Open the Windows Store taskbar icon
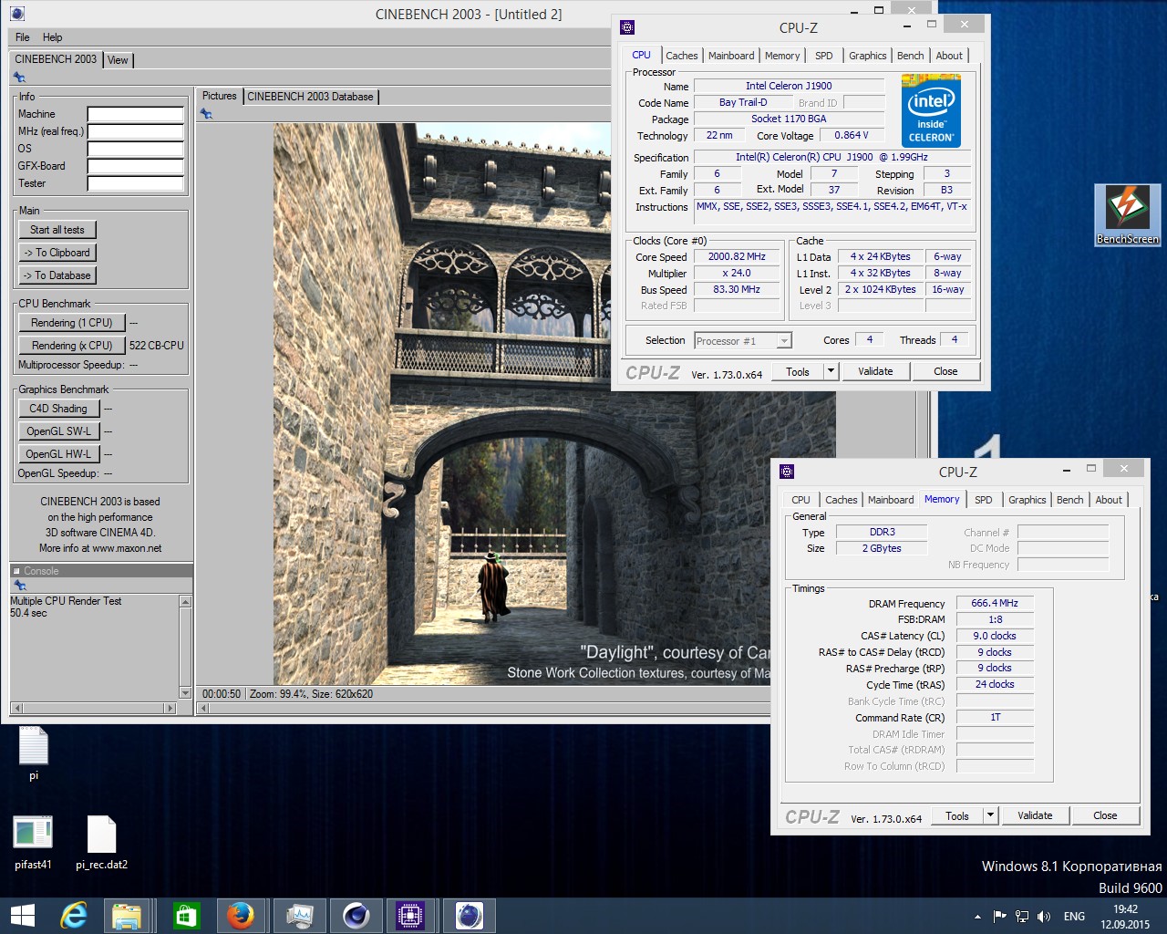Viewport: 1167px width, 934px height. click(x=186, y=916)
